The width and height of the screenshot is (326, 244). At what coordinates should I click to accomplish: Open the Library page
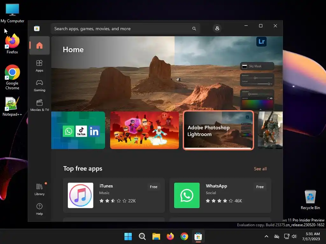coord(39,189)
